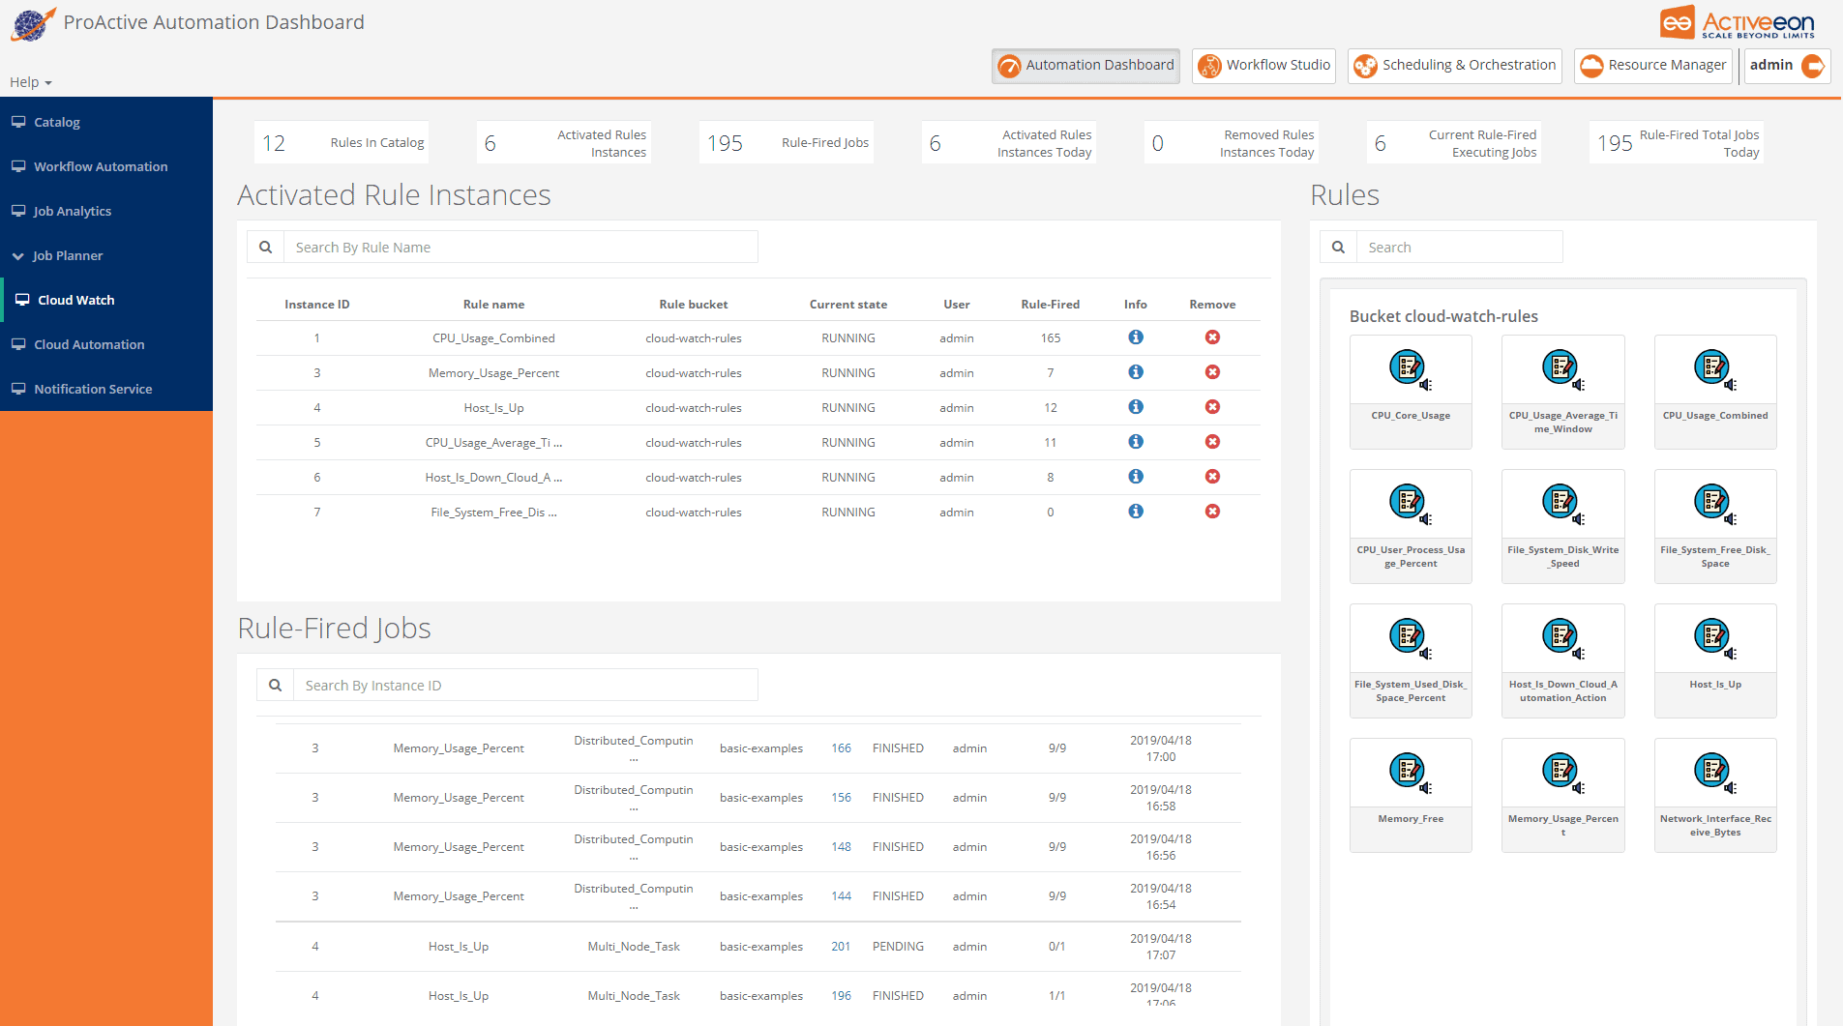The height and width of the screenshot is (1026, 1843).
Task: Click the Removed Rules Instances Today counter
Action: 1231,143
